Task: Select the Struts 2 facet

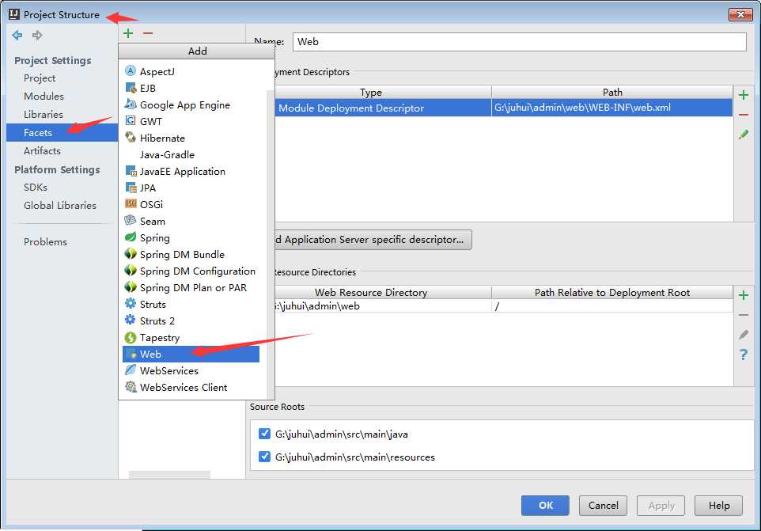Action: [191, 320]
